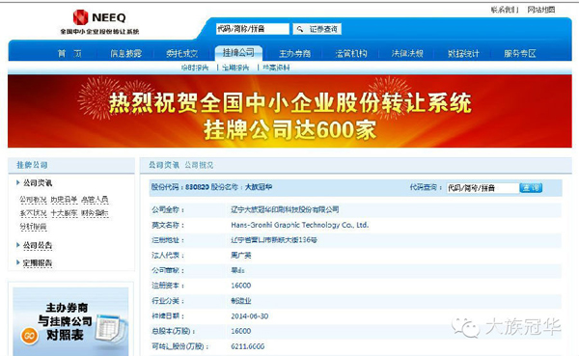The image size is (579, 356).
Task: Open the 数据统计 navigation item
Action: coord(463,54)
